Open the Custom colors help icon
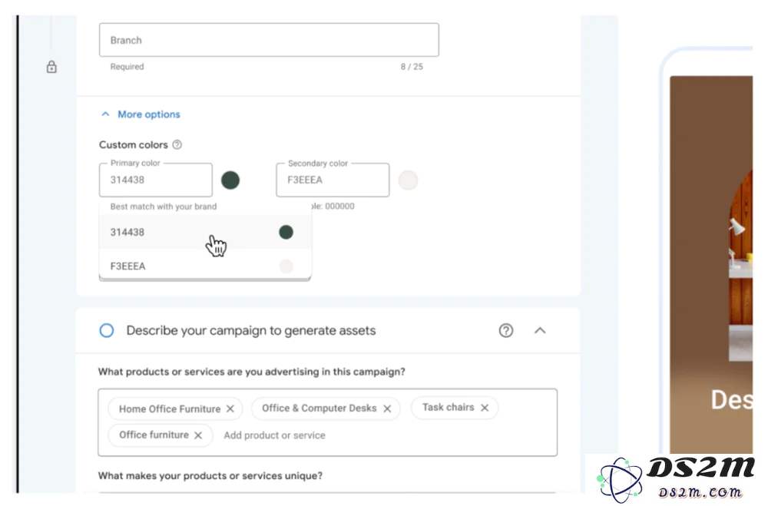Viewport: 768px width, 506px height. pyautogui.click(x=177, y=144)
